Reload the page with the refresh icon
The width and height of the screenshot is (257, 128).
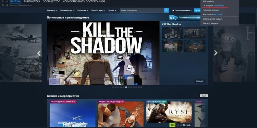[3, 5]
